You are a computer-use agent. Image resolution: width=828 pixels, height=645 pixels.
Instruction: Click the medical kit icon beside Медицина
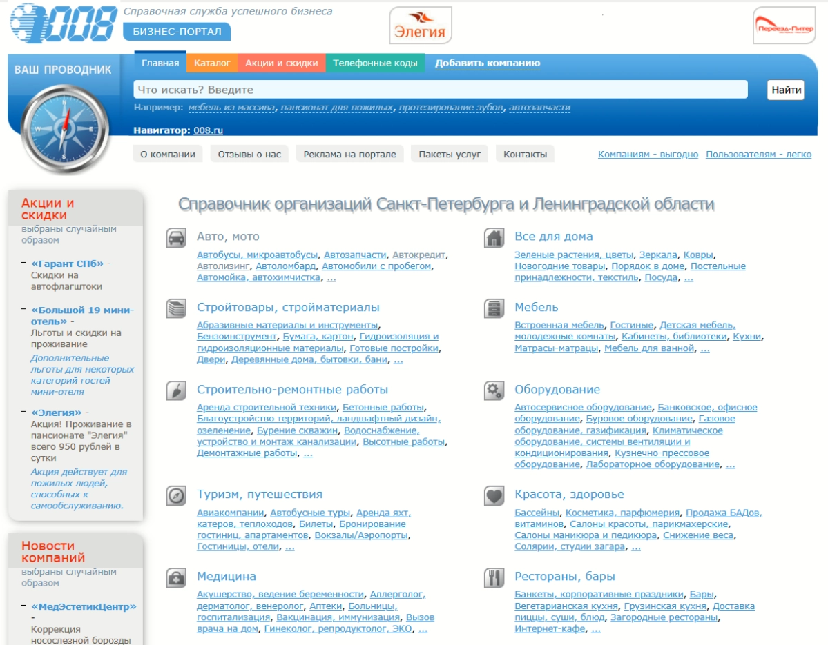point(176,577)
